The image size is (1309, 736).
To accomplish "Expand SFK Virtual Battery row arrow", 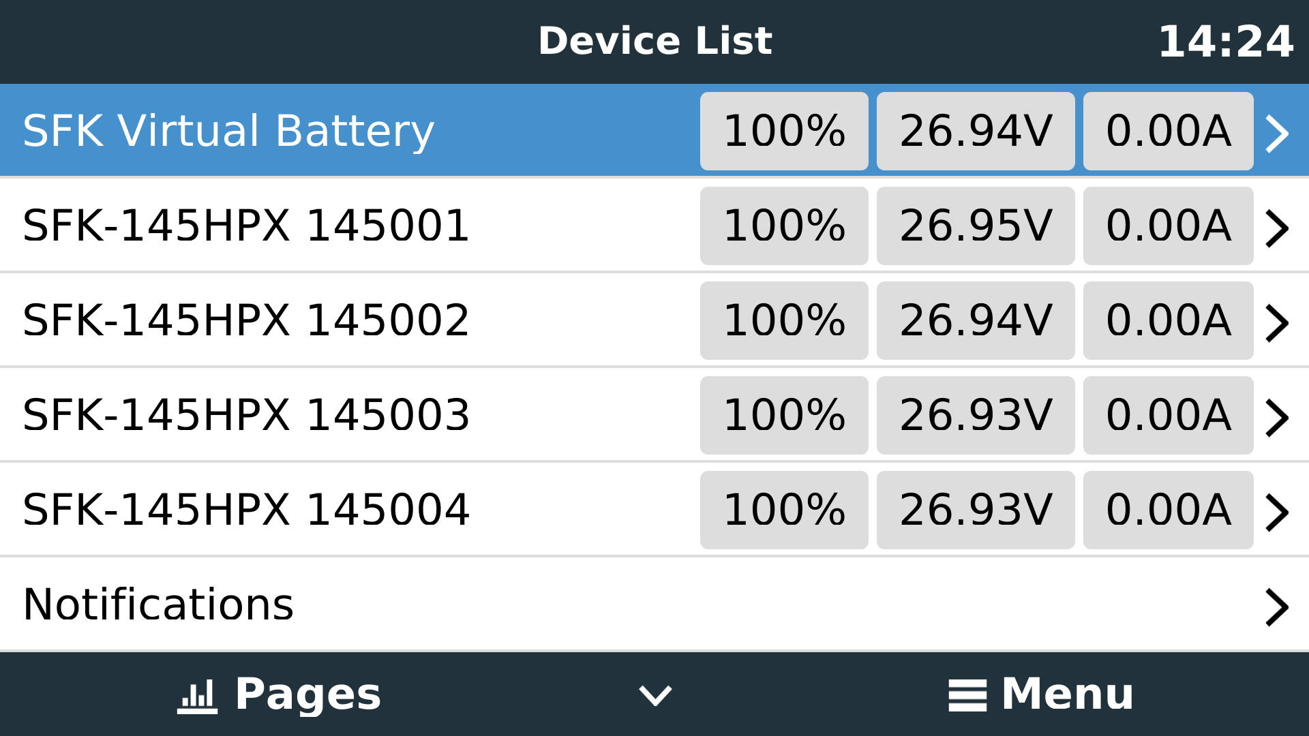I will coord(1277,134).
